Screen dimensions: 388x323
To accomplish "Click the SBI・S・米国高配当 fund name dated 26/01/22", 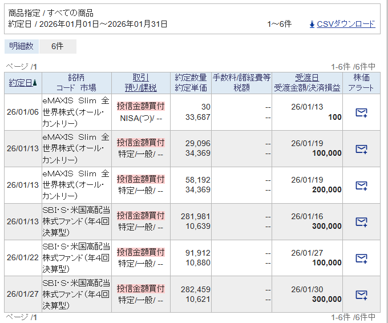I will click(76, 258).
